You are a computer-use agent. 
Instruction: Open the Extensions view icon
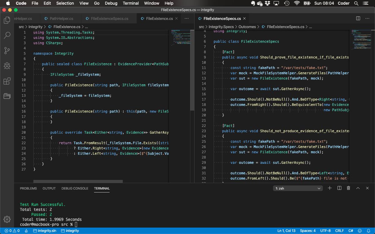pyautogui.click(x=7, y=81)
